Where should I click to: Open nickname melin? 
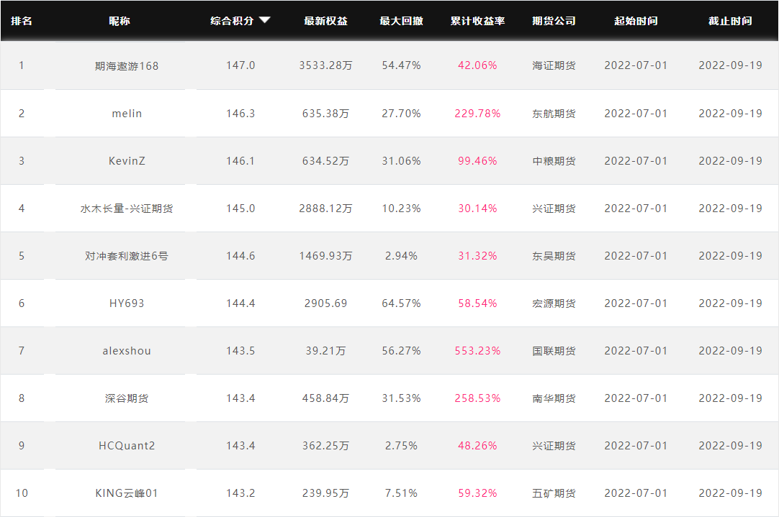pos(127,114)
